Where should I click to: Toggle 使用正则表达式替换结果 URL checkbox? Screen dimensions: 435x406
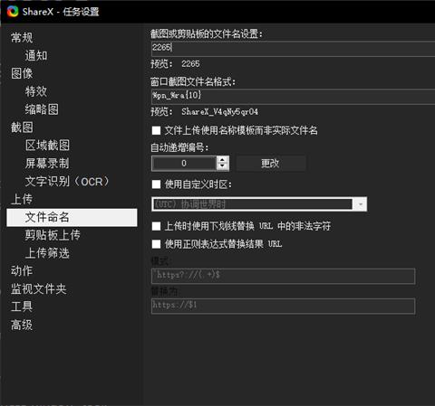pyautogui.click(x=156, y=244)
